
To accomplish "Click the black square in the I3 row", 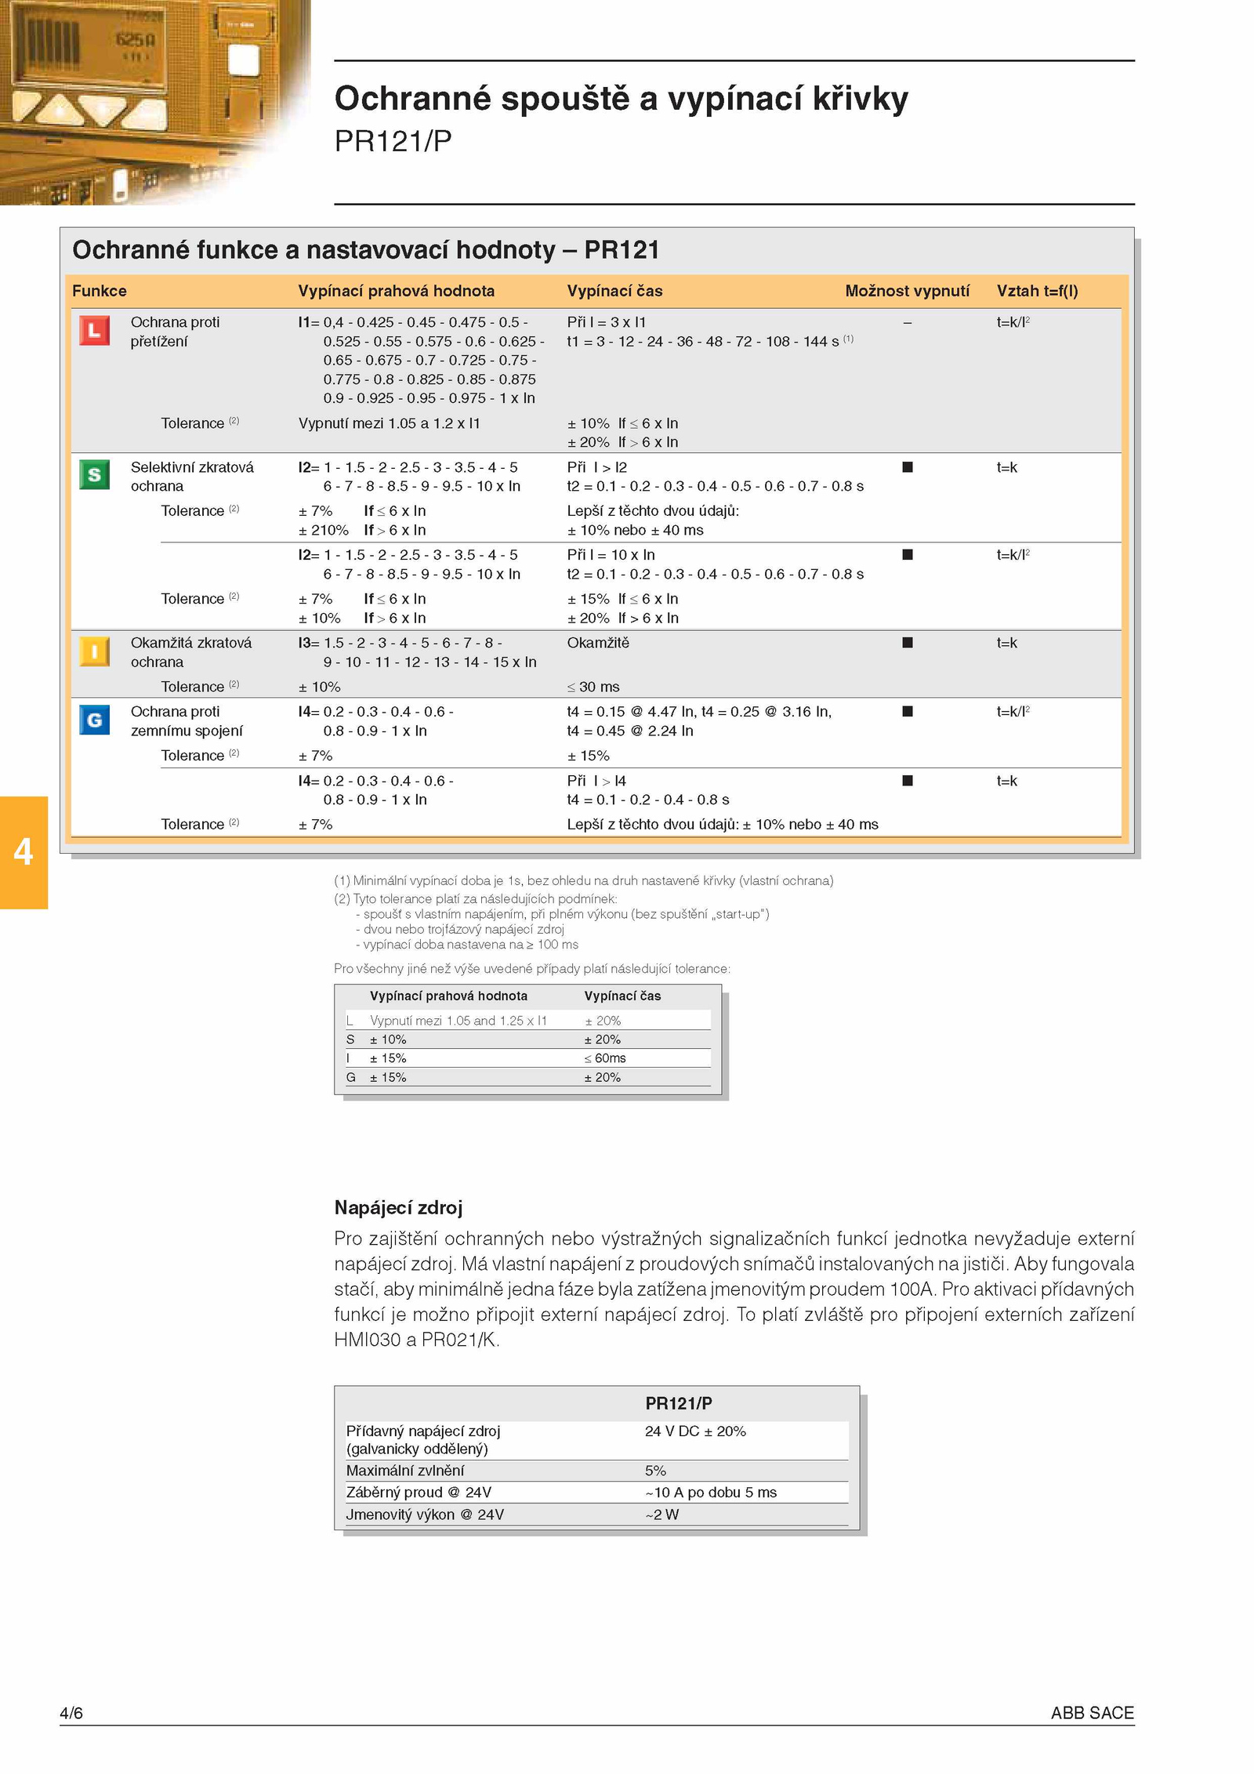I will click(x=908, y=643).
